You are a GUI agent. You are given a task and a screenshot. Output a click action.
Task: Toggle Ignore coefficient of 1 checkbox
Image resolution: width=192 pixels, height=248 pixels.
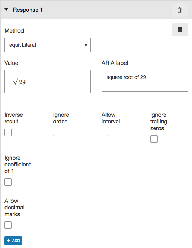(x=8, y=182)
